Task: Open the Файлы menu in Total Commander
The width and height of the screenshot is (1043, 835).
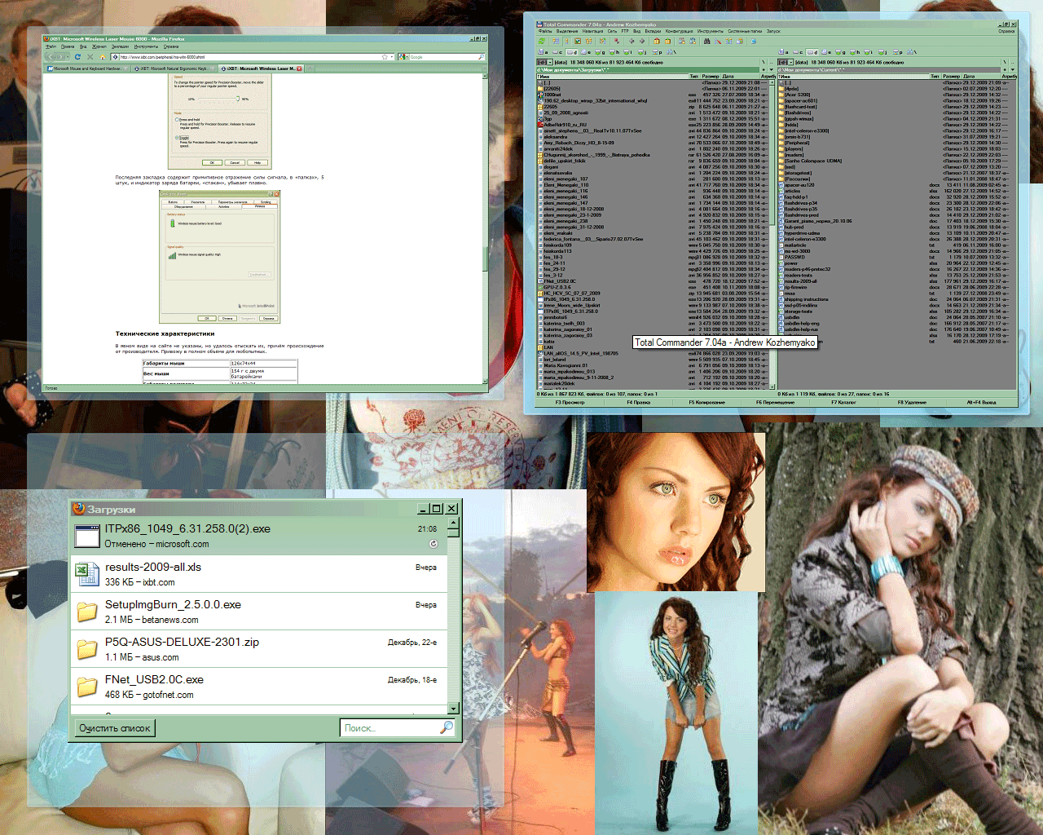Action: coord(544,31)
